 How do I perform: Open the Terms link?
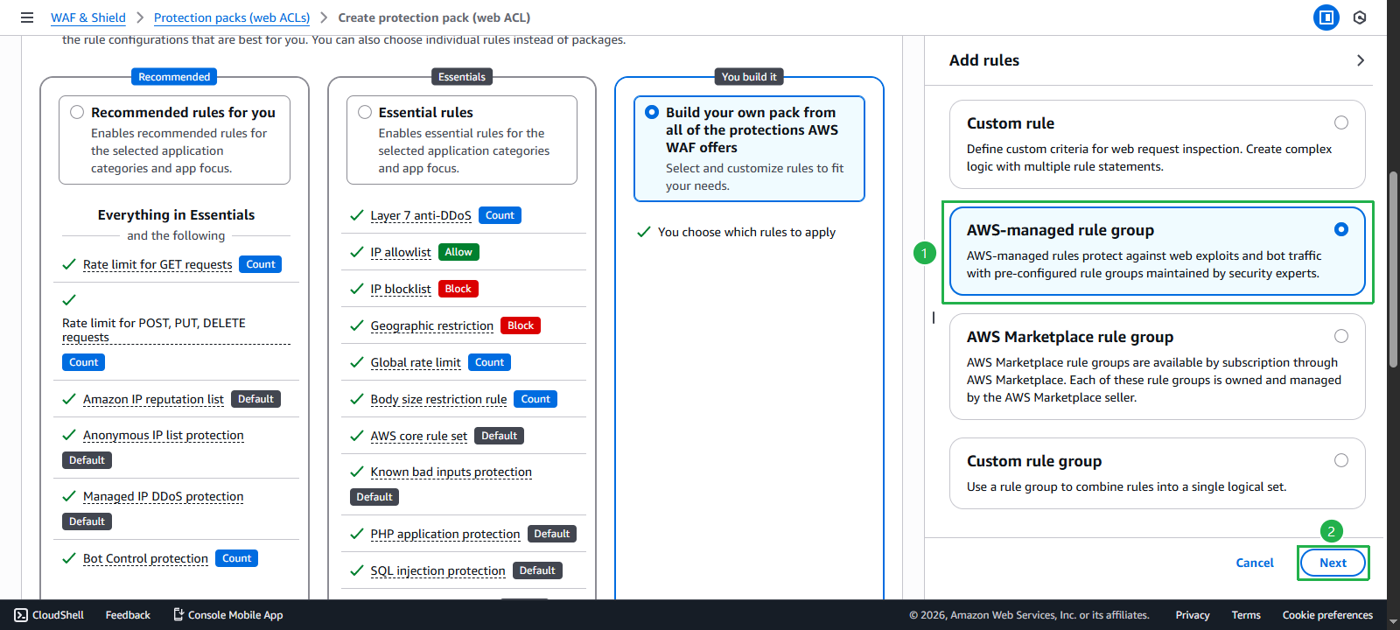[x=1246, y=615]
